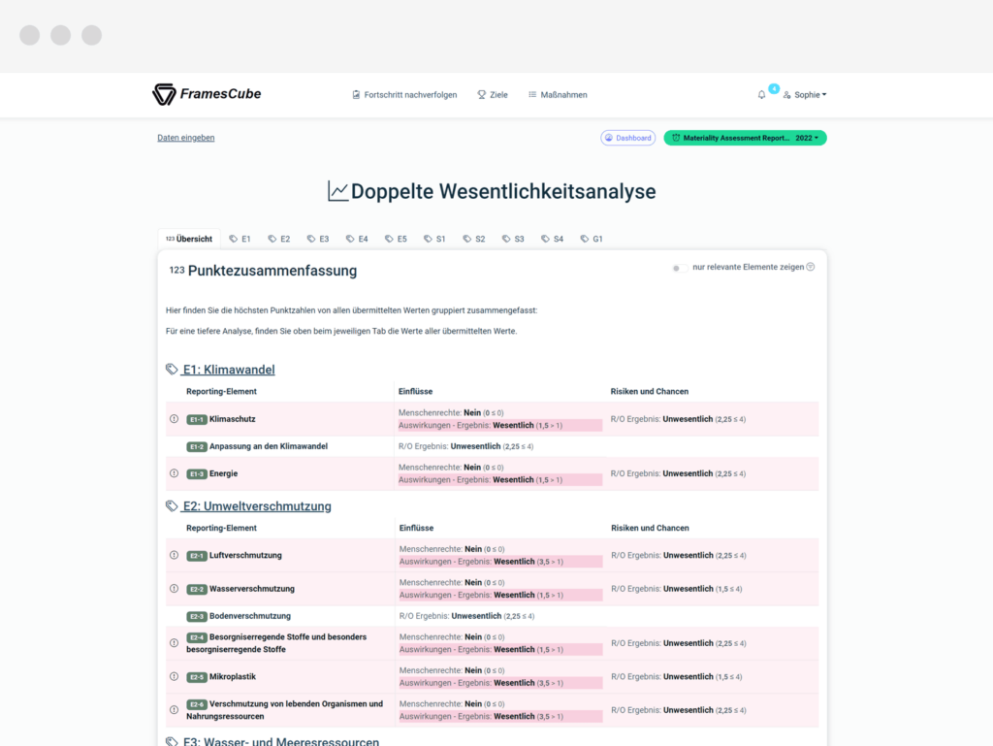Screen dimensions: 993x746
Task: Click the Einflüsse header in E1 table
Action: [x=415, y=391]
